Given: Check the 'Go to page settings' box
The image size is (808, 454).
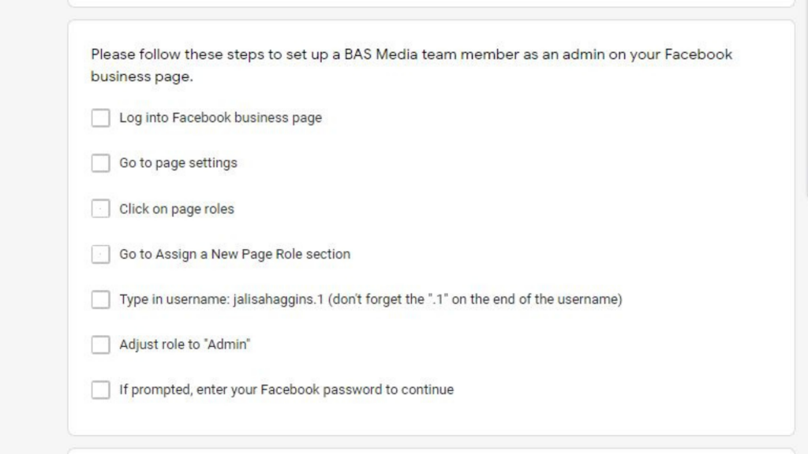Looking at the screenshot, I should click(x=100, y=163).
